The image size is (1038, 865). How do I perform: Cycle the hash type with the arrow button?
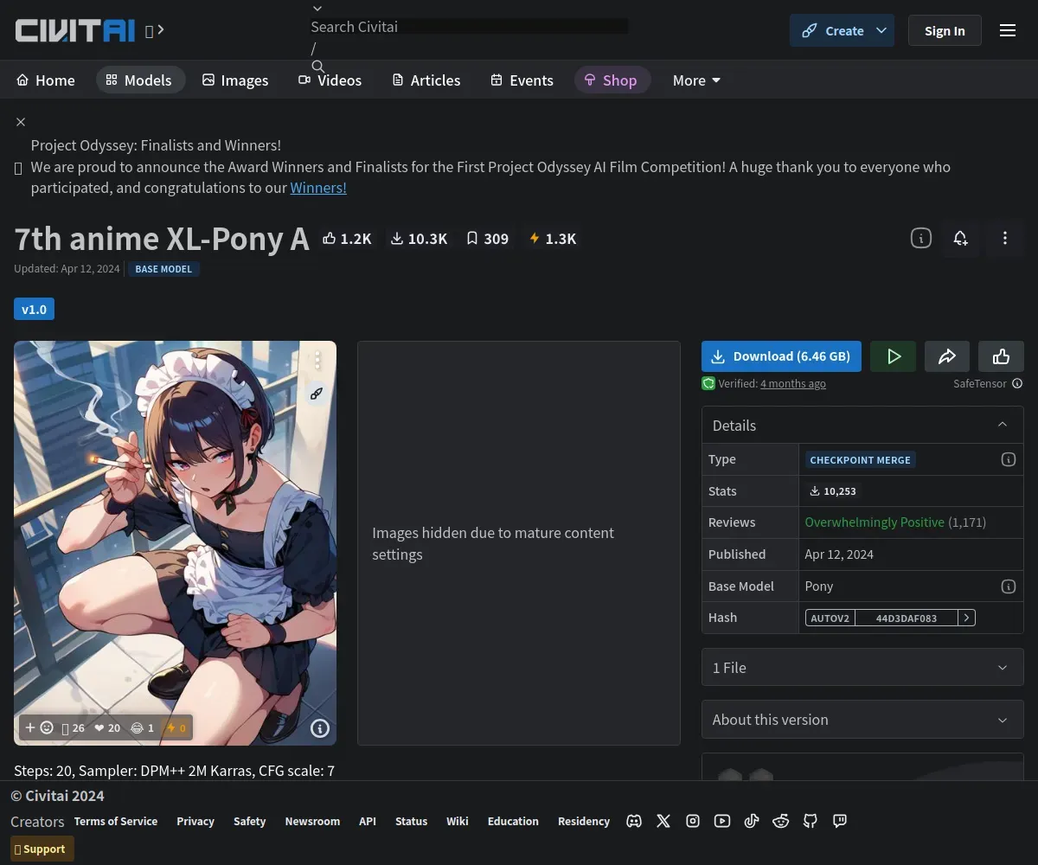[x=967, y=618]
